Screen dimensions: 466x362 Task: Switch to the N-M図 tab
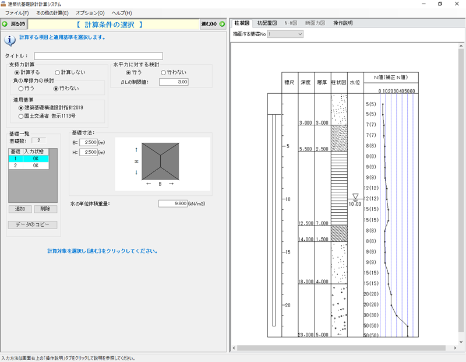pyautogui.click(x=291, y=23)
